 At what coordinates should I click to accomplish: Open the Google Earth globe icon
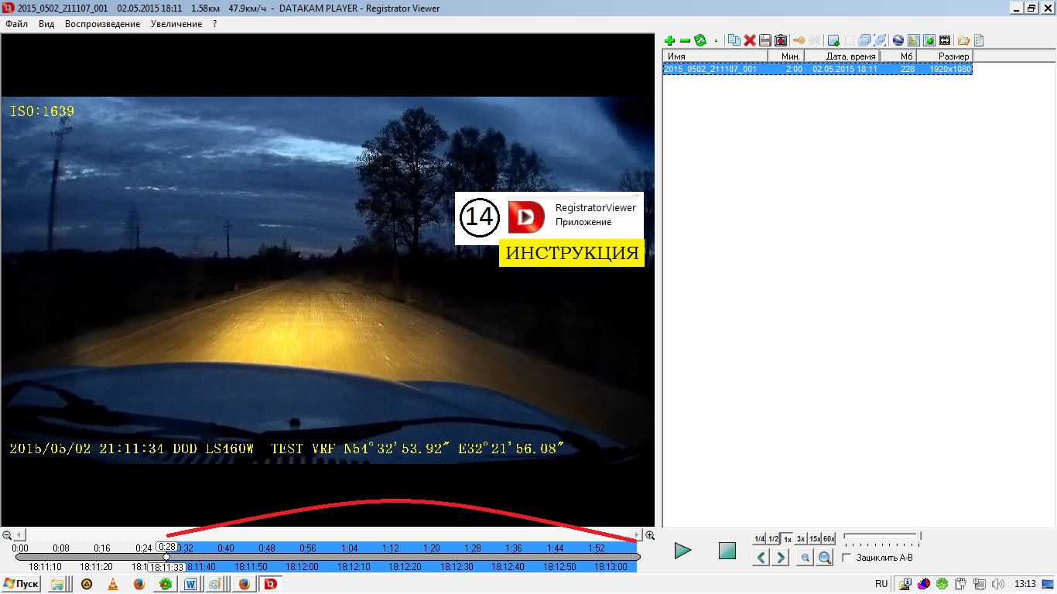pos(898,40)
